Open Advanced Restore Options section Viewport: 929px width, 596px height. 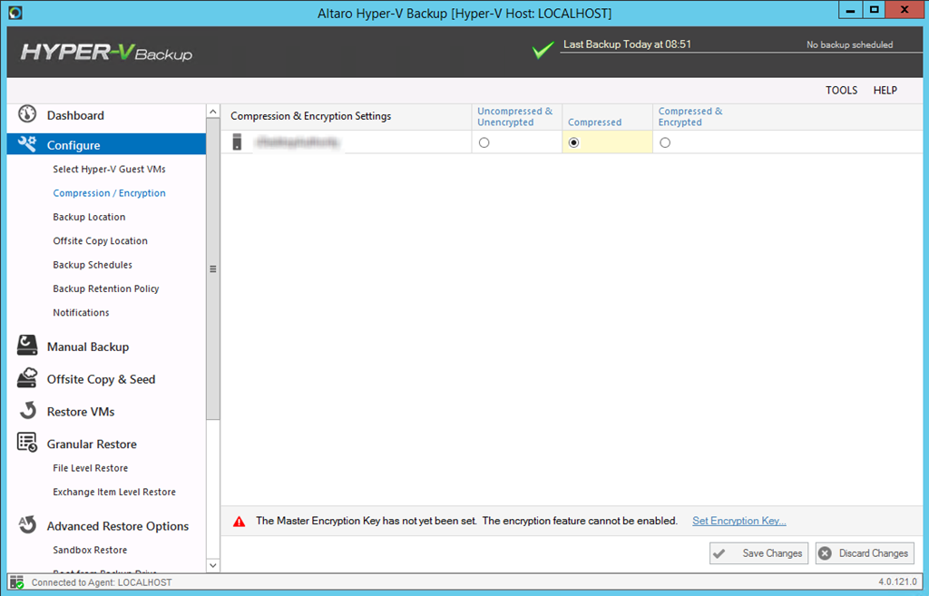pyautogui.click(x=118, y=526)
